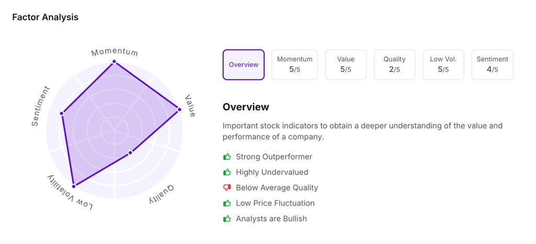Click the Momentum data point on radar chart
The height and width of the screenshot is (244, 536).
pyautogui.click(x=114, y=62)
